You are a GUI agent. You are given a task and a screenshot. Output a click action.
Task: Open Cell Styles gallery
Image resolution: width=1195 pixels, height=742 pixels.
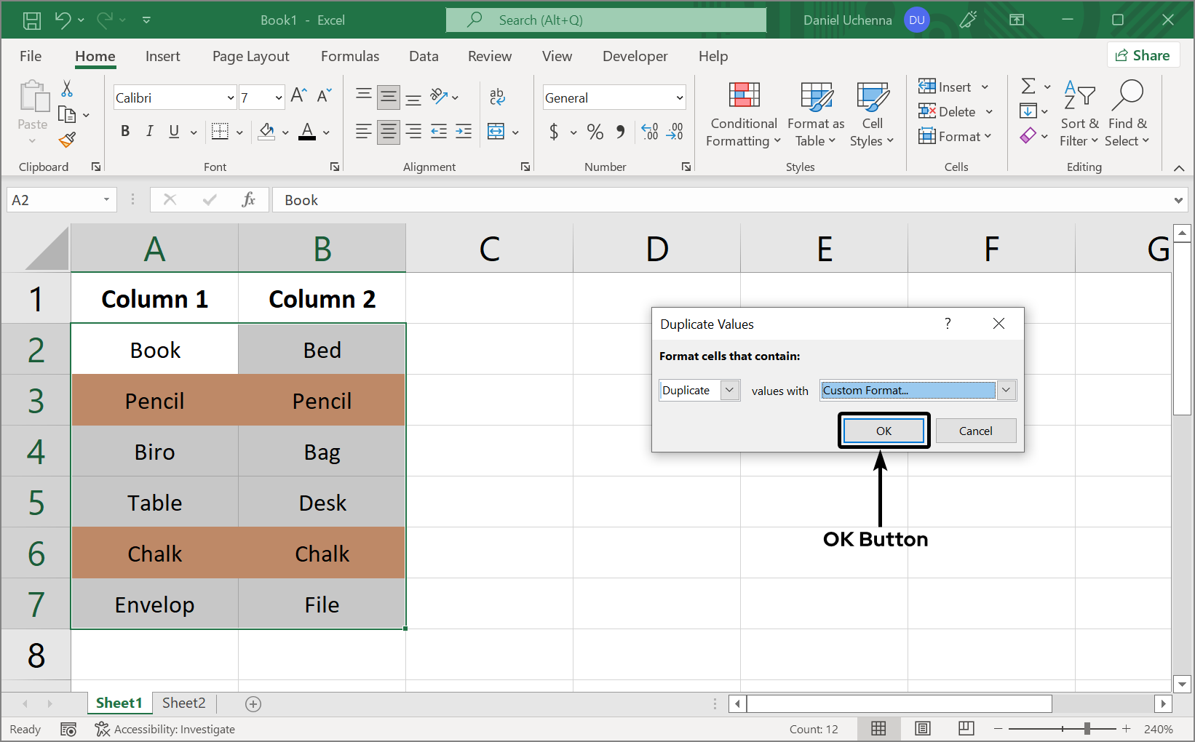click(x=872, y=114)
